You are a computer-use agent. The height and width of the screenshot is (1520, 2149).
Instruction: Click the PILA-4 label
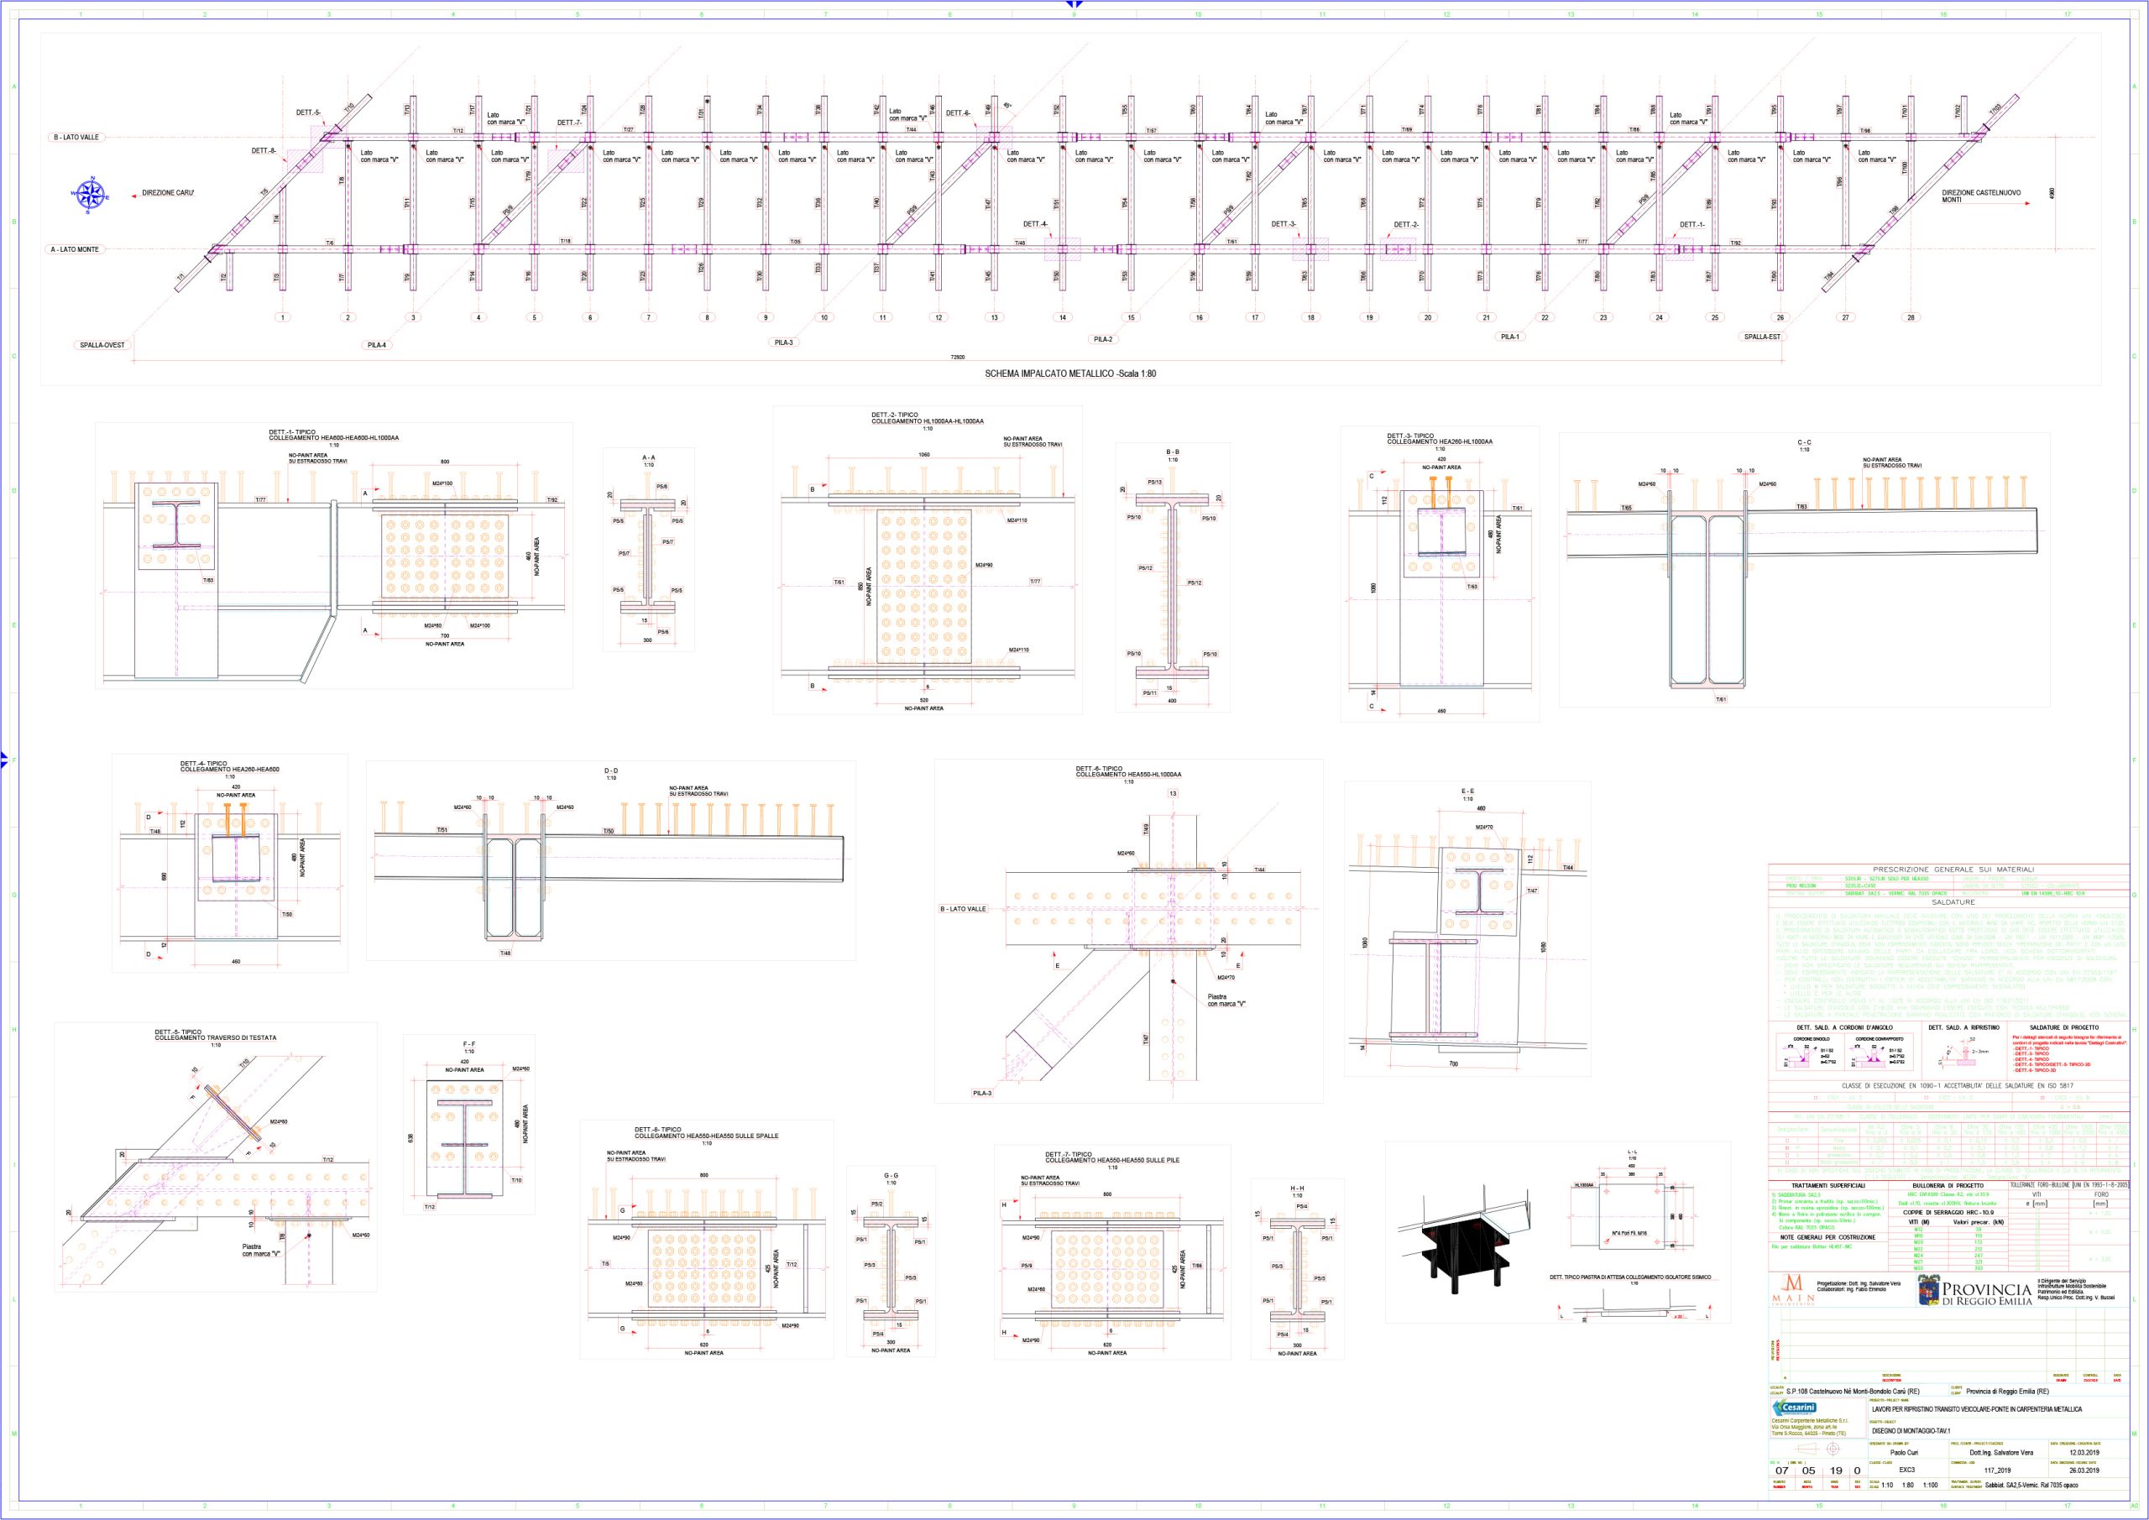[x=377, y=344]
